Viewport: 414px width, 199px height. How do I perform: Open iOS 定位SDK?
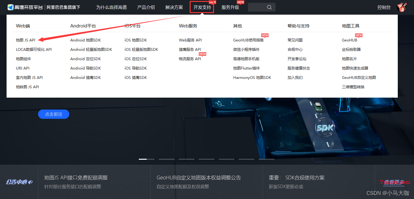136,59
